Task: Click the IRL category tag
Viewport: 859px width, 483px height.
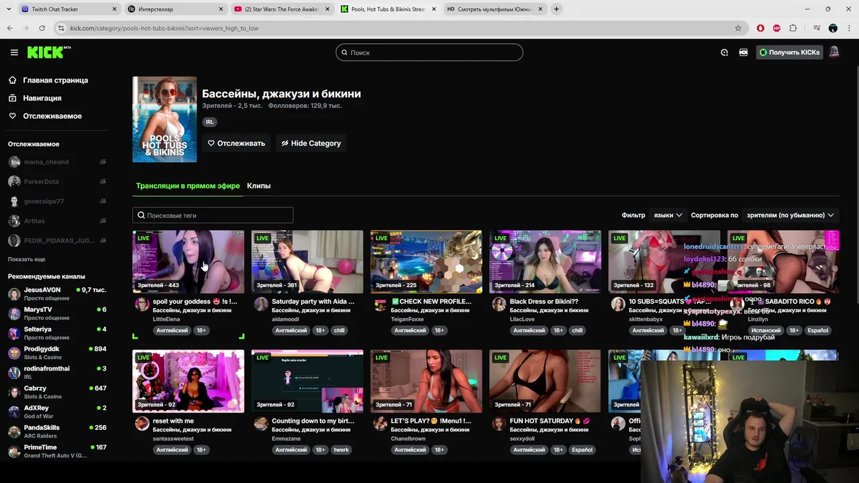Action: pos(209,122)
